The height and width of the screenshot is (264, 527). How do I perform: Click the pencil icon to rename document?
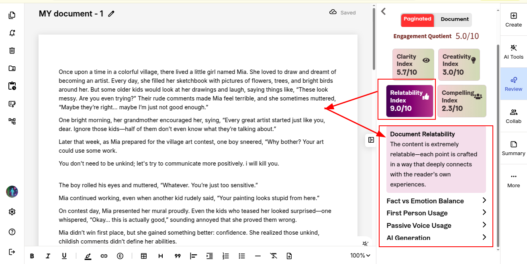[111, 14]
